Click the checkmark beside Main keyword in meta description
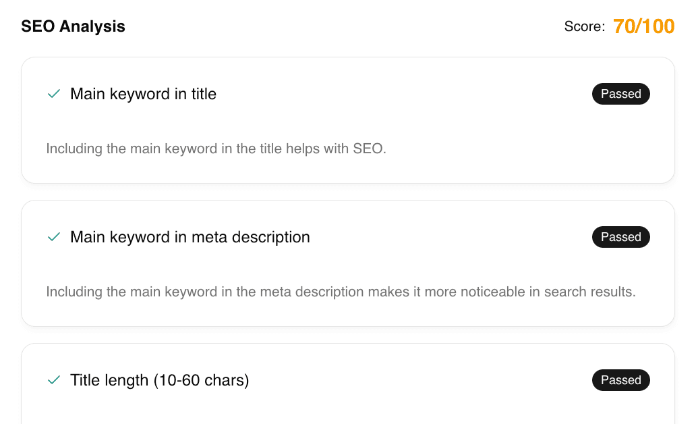Image resolution: width=696 pixels, height=424 pixels. [53, 237]
